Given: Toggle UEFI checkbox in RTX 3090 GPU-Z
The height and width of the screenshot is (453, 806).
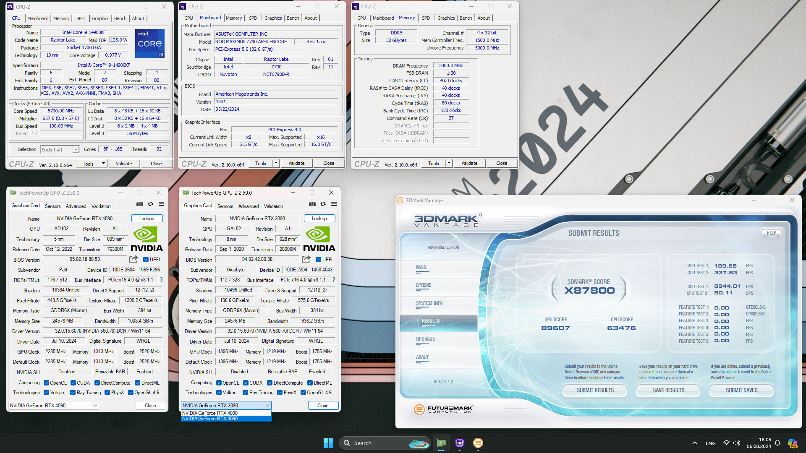Looking at the screenshot, I should (318, 260).
